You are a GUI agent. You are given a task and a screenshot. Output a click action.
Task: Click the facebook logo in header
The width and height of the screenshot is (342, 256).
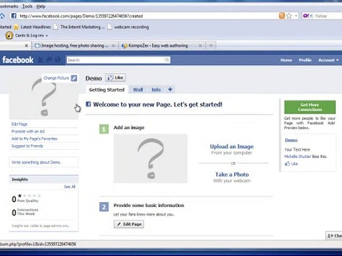[x=18, y=60]
